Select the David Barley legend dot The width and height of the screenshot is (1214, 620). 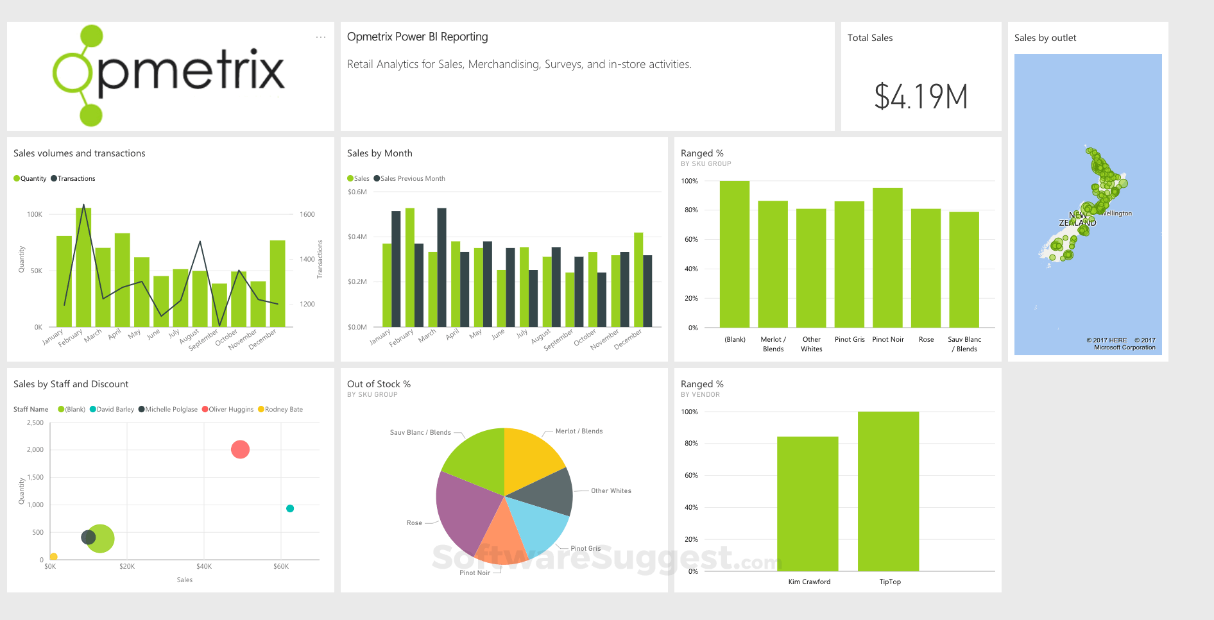92,409
